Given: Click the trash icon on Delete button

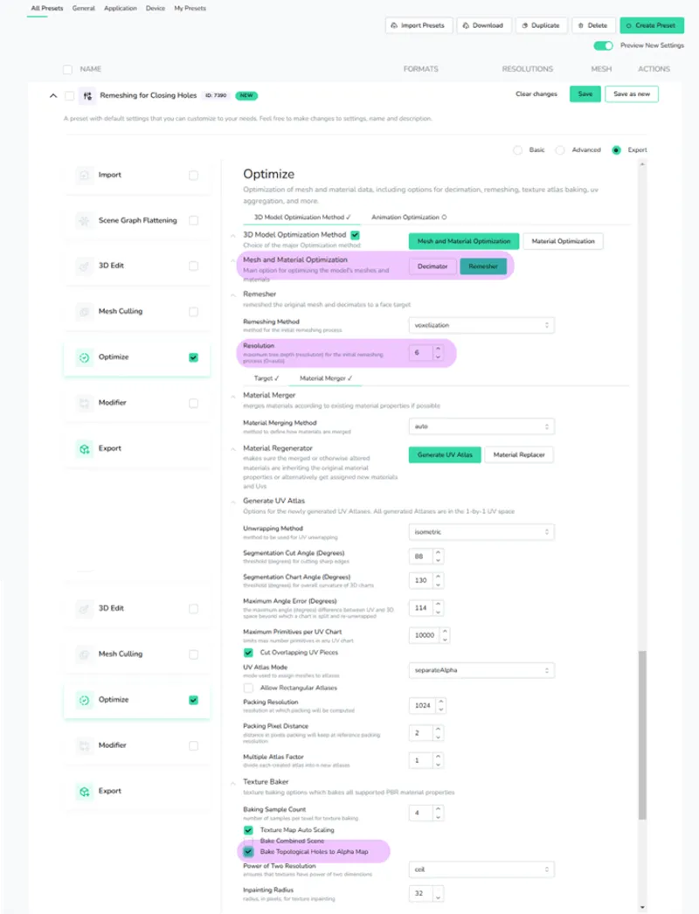Looking at the screenshot, I should coord(580,25).
